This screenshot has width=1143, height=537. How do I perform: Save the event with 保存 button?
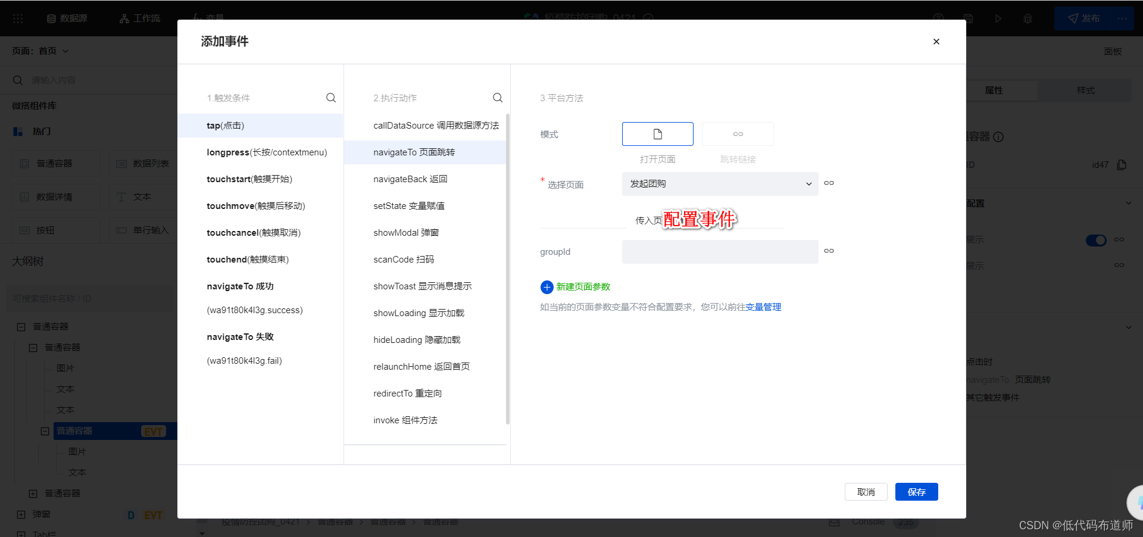(916, 492)
